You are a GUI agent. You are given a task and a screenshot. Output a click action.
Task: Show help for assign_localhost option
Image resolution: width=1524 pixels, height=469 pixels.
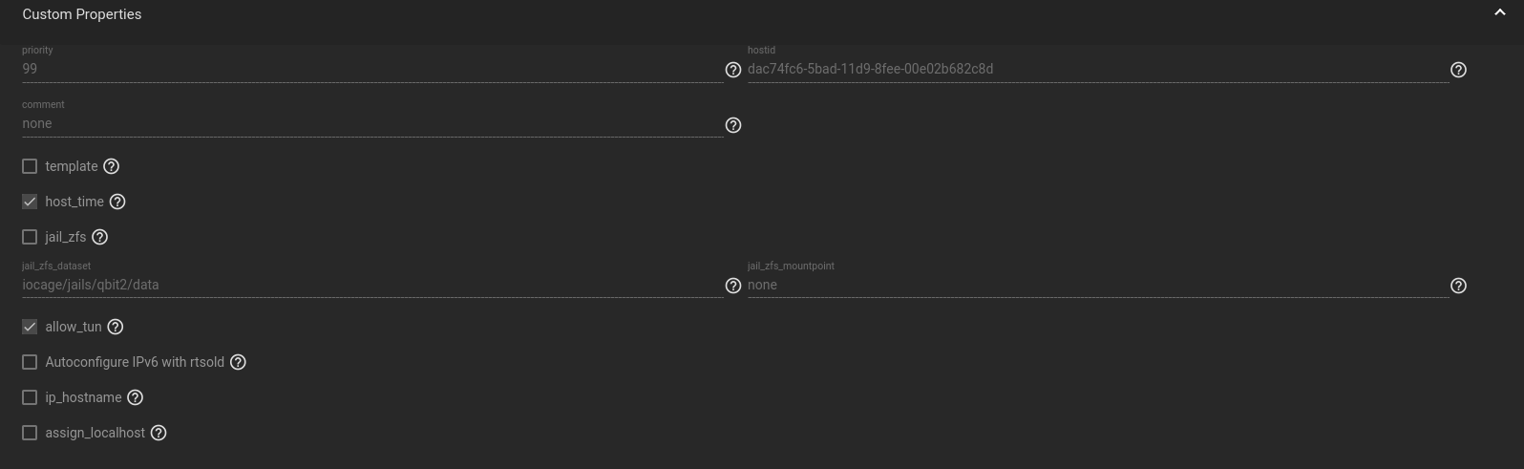click(159, 433)
